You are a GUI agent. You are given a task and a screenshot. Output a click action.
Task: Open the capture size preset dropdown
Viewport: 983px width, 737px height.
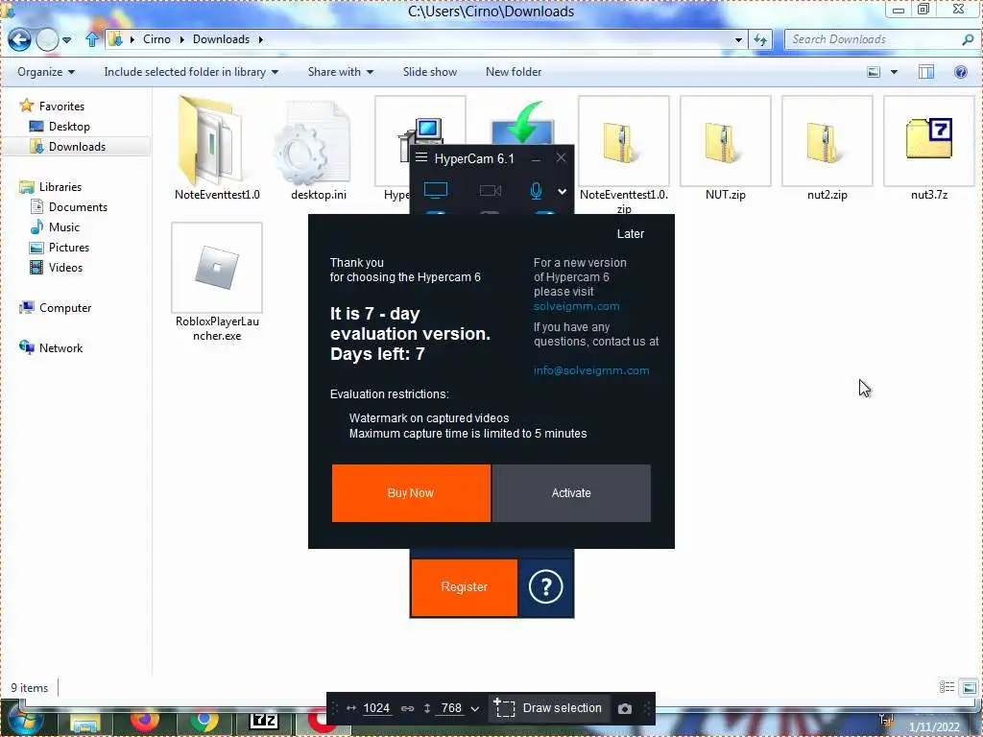(474, 709)
